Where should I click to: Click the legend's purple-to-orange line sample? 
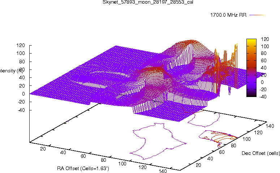pyautogui.click(x=257, y=15)
